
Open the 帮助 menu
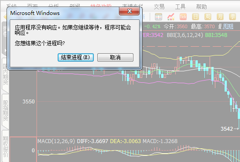tap(201, 7)
